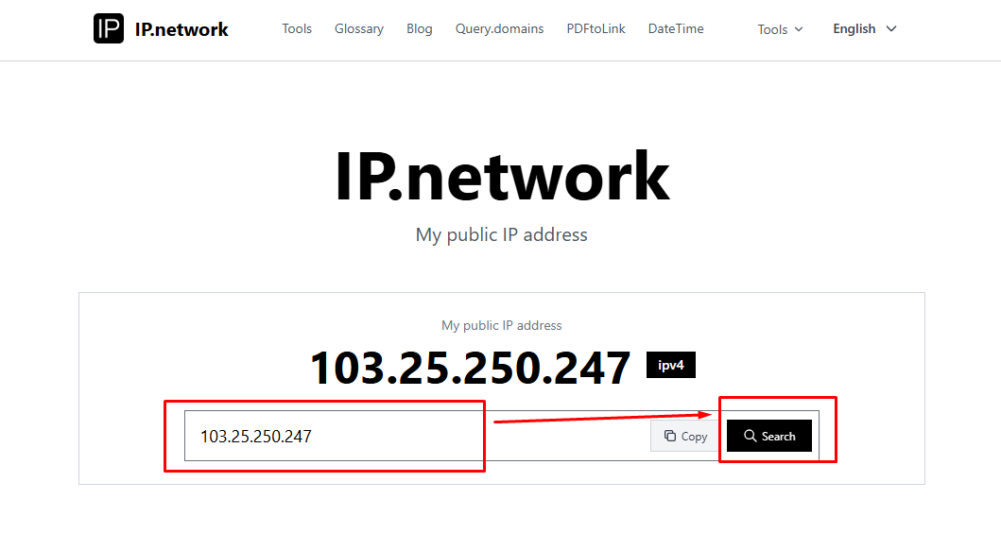
Task: Select Query.domains from the navigation
Action: tap(499, 28)
